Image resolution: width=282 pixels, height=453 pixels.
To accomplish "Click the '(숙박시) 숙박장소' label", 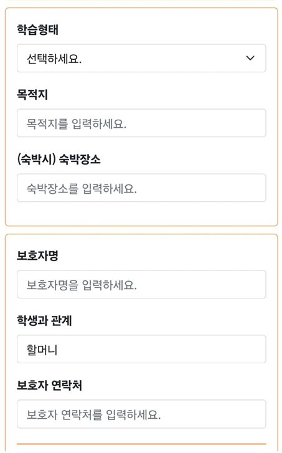I will click(x=59, y=159).
